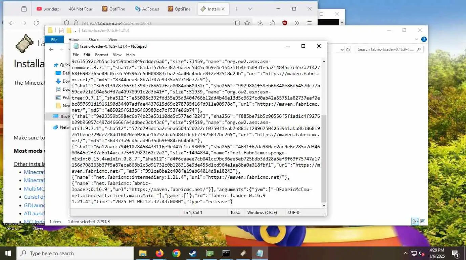Image resolution: width=466 pixels, height=260 pixels.
Task: Click the Windows Start button
Action: 8,253
